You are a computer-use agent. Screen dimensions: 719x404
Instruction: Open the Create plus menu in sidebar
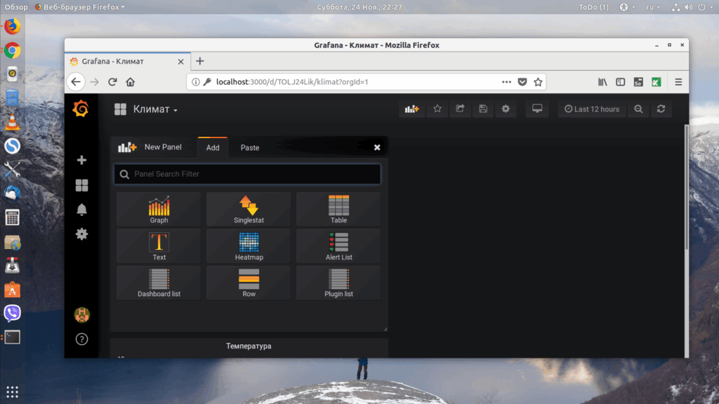click(x=81, y=160)
